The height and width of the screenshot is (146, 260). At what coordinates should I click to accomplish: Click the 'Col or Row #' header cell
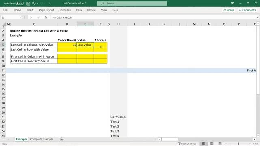(x=67, y=40)
